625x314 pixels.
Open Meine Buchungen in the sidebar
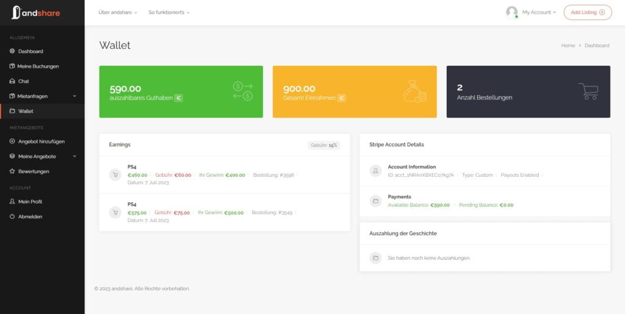click(38, 66)
